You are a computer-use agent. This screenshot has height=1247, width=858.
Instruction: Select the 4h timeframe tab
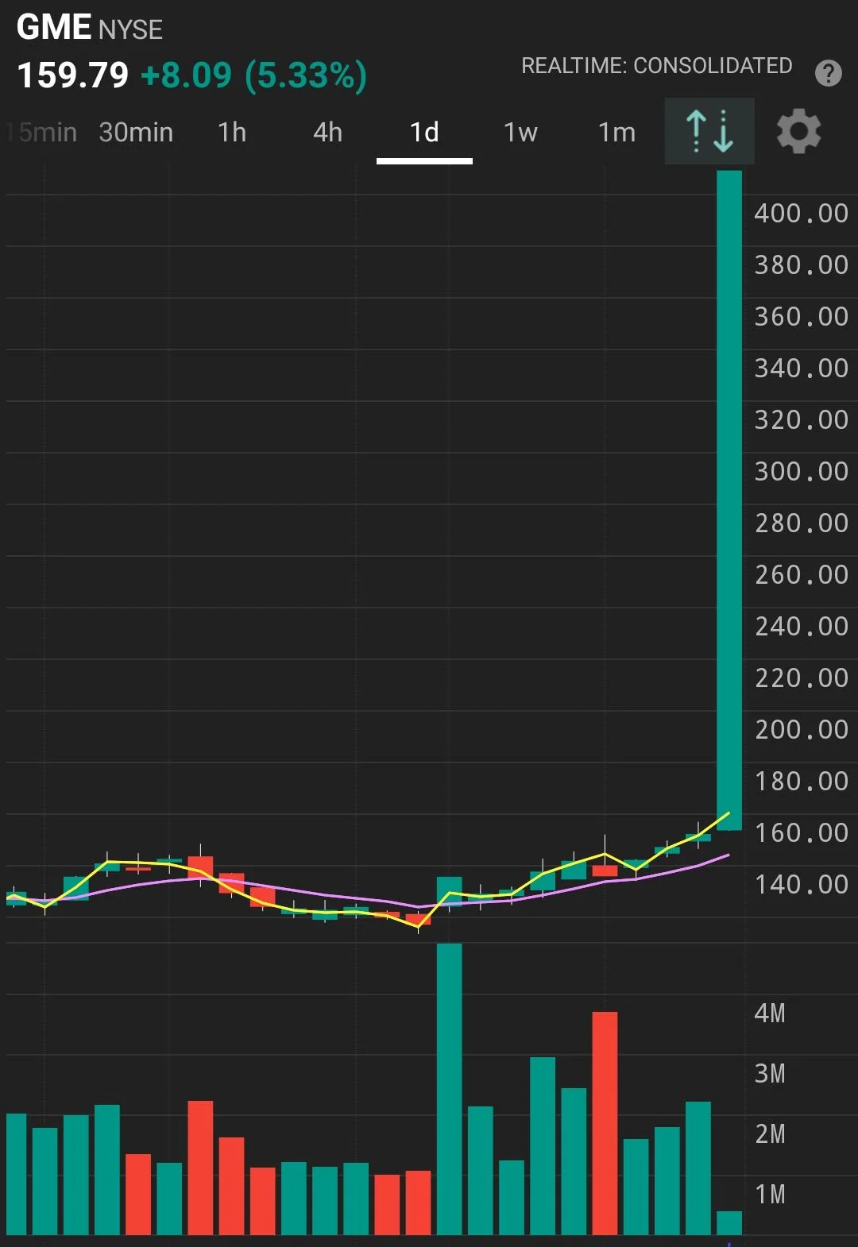pos(327,132)
